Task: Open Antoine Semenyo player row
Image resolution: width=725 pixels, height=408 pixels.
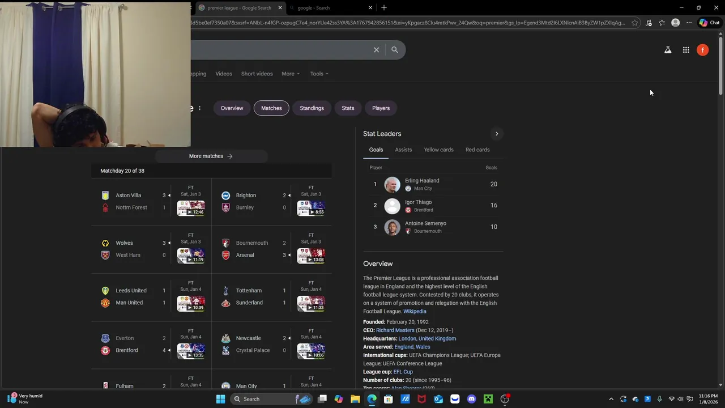Action: point(433,227)
